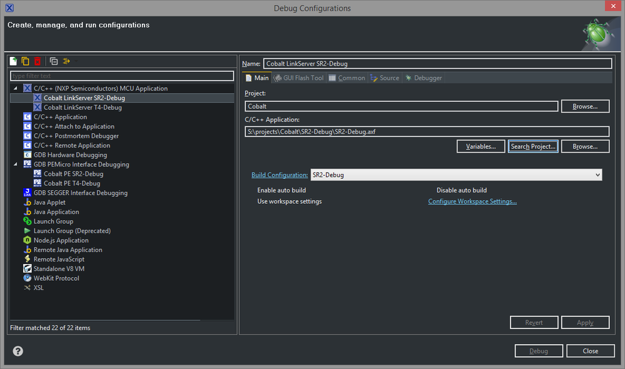The width and height of the screenshot is (625, 369).
Task: Click the Filter launch configurations icon
Action: pyautogui.click(x=66, y=61)
